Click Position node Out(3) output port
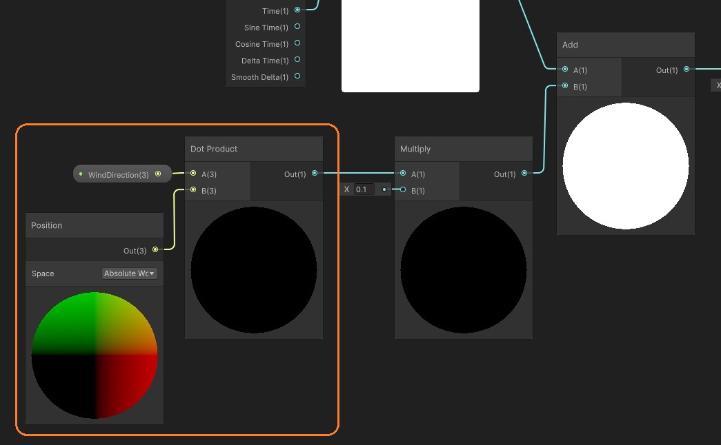 (x=155, y=250)
